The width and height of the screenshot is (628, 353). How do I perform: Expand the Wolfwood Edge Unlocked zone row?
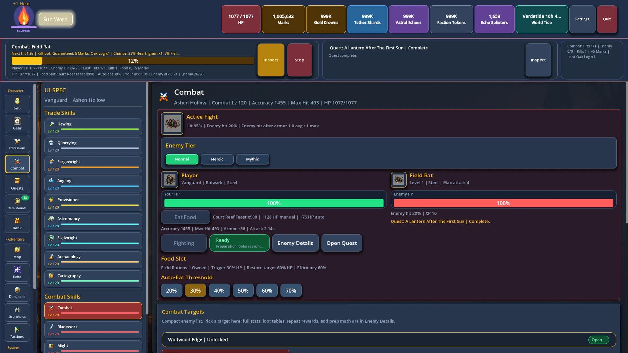389,340
